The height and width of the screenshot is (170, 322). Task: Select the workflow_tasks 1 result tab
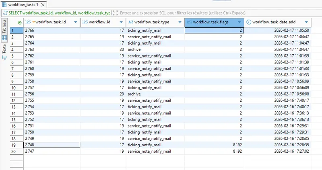pyautogui.click(x=23, y=4)
